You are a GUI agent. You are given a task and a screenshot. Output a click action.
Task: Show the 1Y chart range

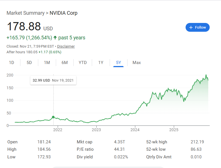[101, 63]
